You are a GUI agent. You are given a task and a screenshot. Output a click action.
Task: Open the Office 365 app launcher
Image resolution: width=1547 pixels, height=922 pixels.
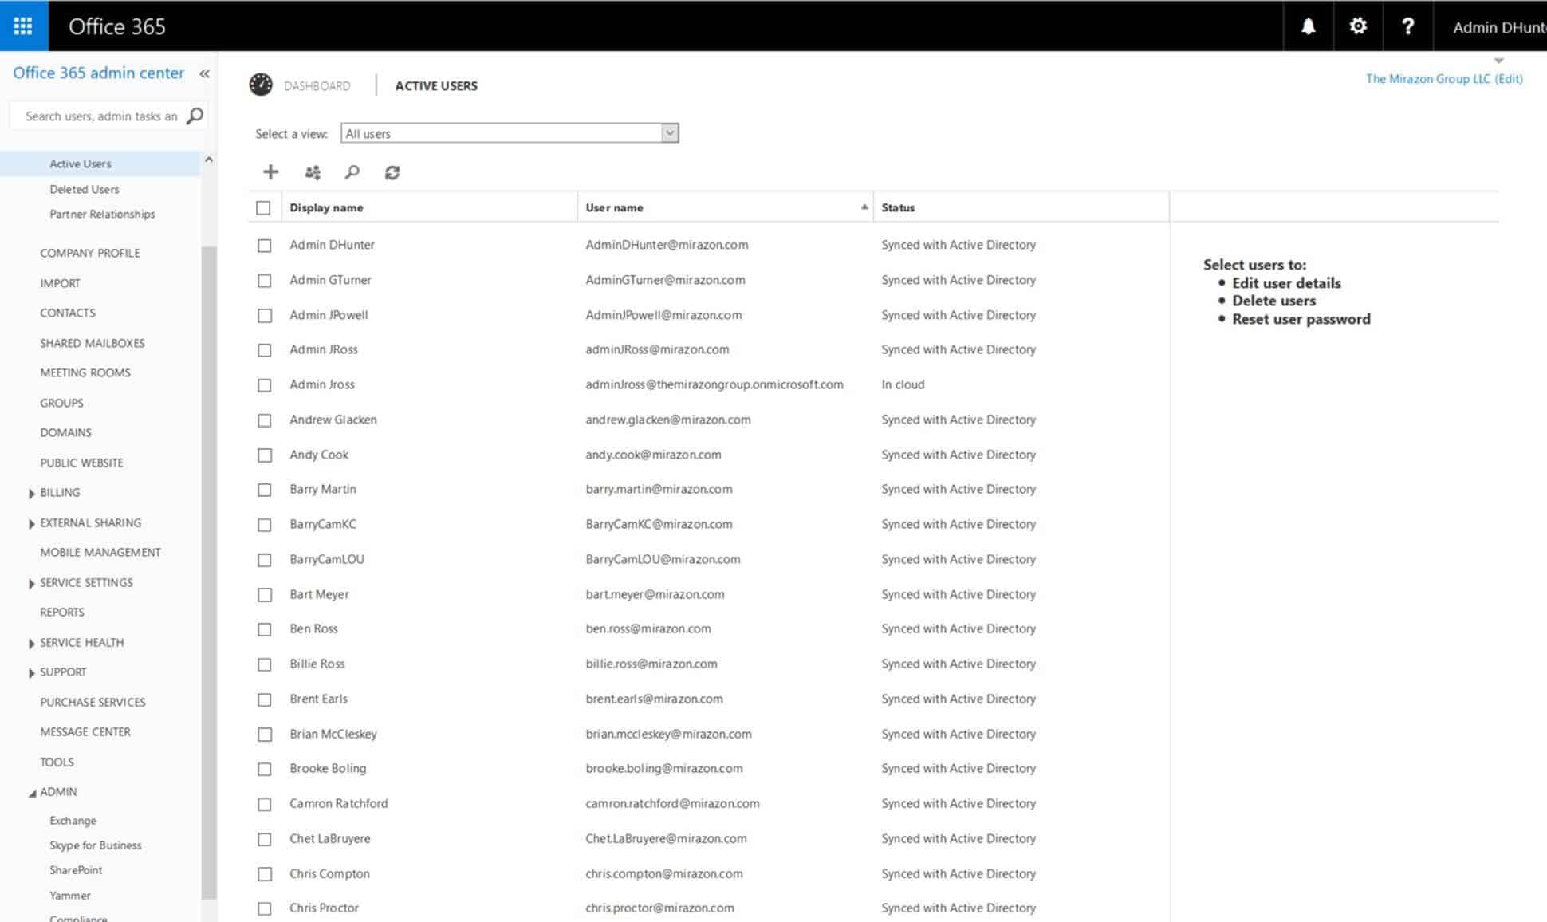tap(23, 26)
